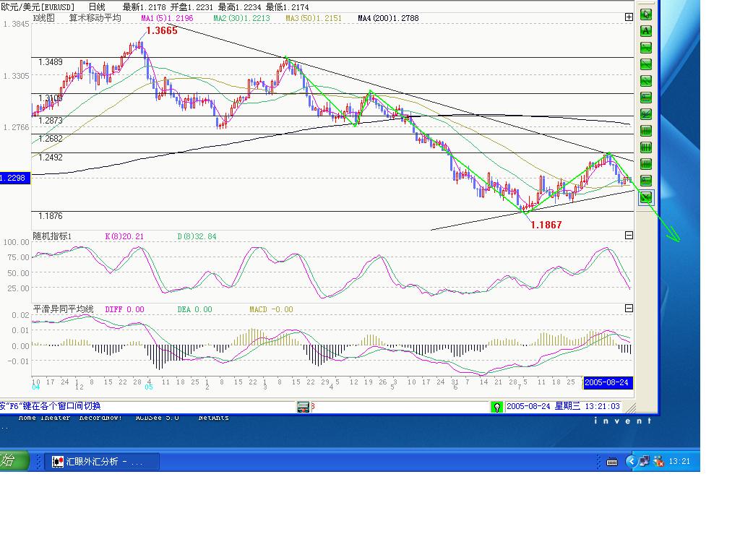
Task: Click the 日线 daily period label
Action: [96, 7]
